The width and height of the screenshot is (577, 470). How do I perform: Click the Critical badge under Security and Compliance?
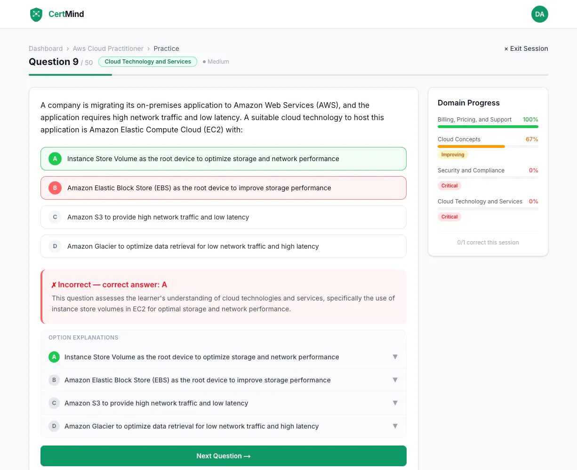click(x=449, y=186)
